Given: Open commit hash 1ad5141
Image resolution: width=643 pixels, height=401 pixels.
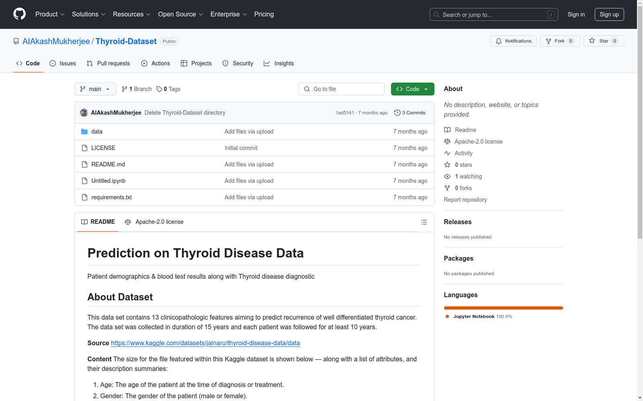Looking at the screenshot, I should [x=345, y=113].
